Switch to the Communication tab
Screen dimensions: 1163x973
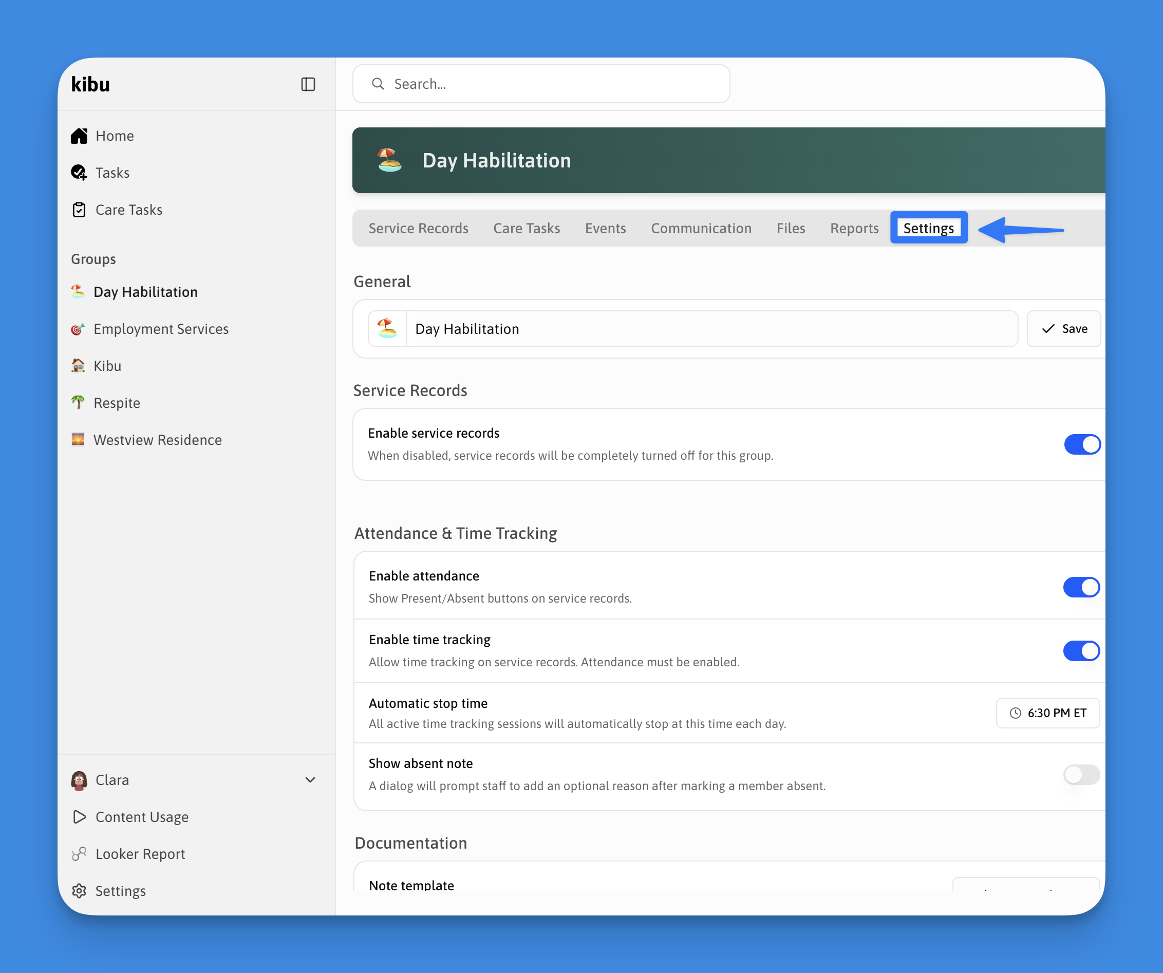point(701,228)
